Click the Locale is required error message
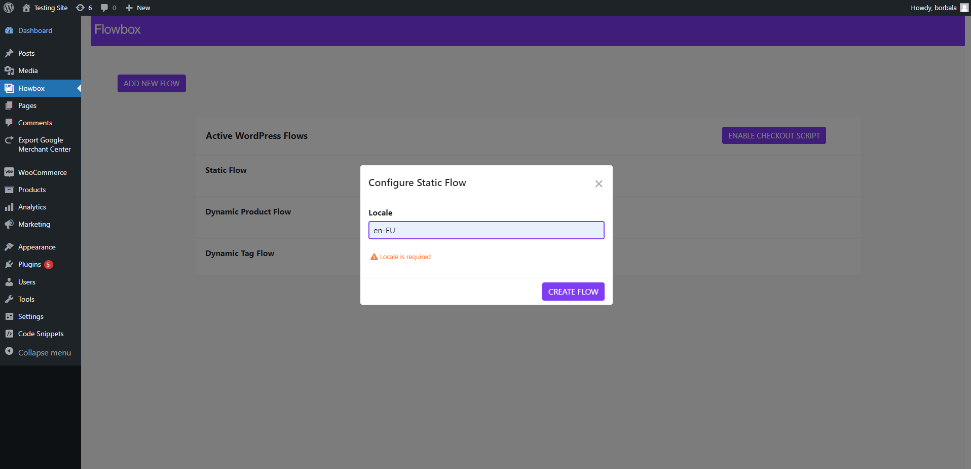This screenshot has width=971, height=469. click(405, 257)
